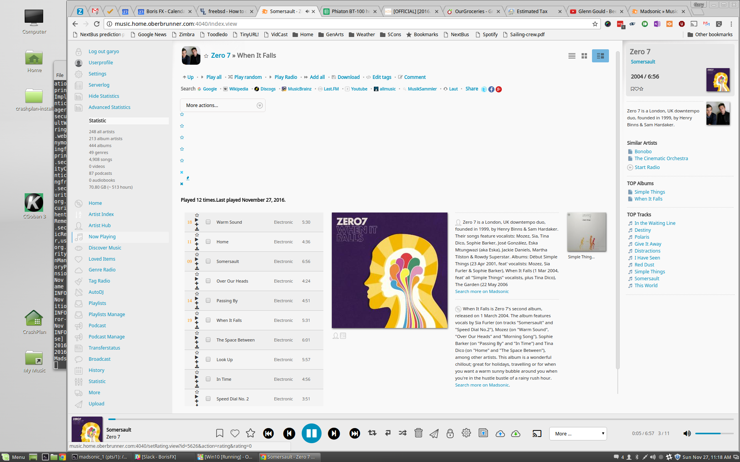Jump to last track with fast-forward icon

[x=355, y=434]
